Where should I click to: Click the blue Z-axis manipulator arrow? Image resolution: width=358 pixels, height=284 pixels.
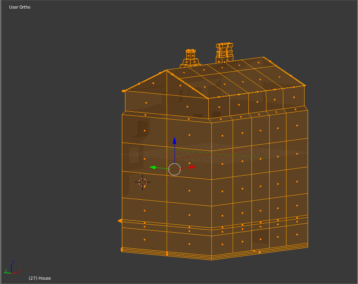pyautogui.click(x=174, y=141)
